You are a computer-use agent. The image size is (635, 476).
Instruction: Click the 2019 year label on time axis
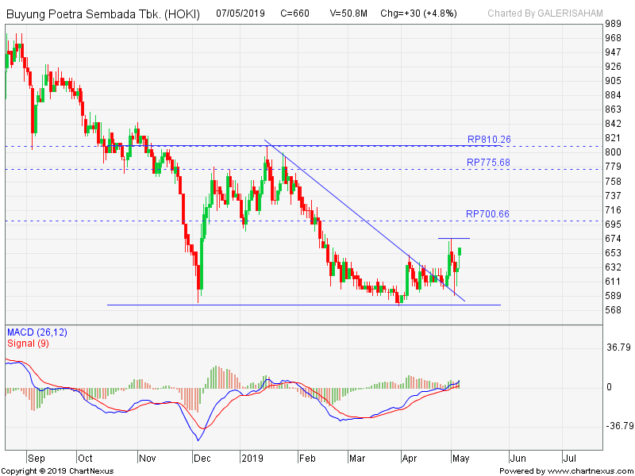pos(252,459)
